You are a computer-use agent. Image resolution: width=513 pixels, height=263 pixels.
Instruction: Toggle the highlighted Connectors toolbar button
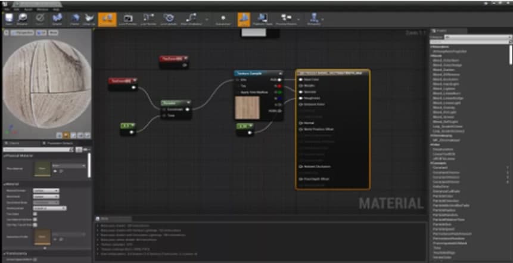click(x=107, y=19)
